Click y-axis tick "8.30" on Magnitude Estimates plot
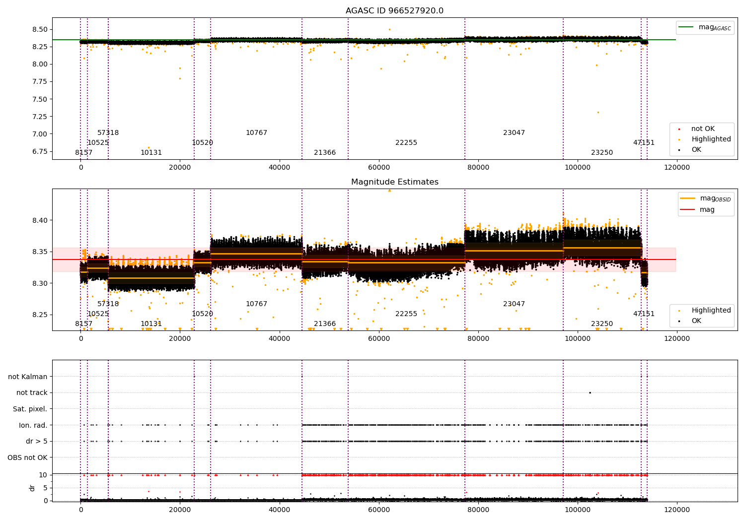This screenshot has height=521, width=745. (40, 283)
